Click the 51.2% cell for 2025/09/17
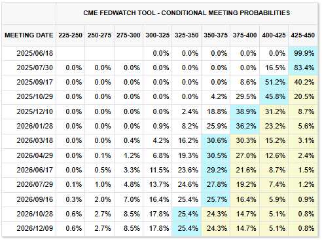Screen dimensions: 322x240 (274, 83)
